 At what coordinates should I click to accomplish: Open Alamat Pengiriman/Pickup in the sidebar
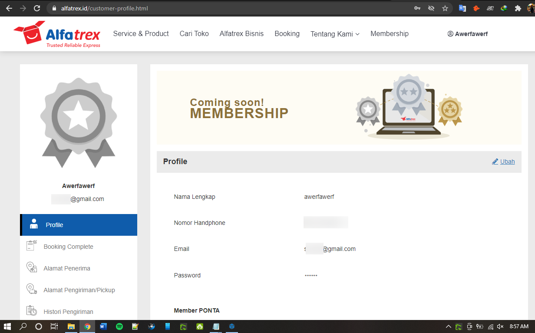(79, 290)
